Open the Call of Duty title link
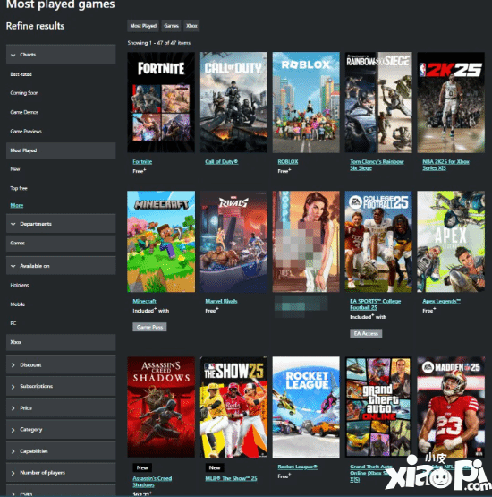The height and width of the screenshot is (497, 492). point(221,162)
